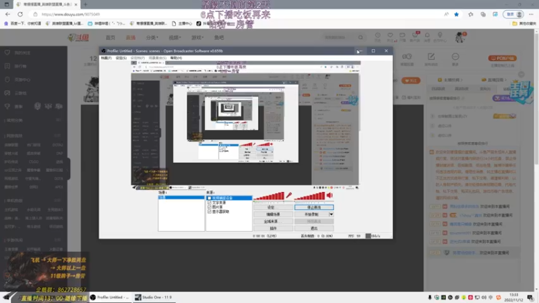The height and width of the screenshot is (303, 539).
Task: Click the microphone icon in OBS
Action: pyautogui.click(x=289, y=195)
